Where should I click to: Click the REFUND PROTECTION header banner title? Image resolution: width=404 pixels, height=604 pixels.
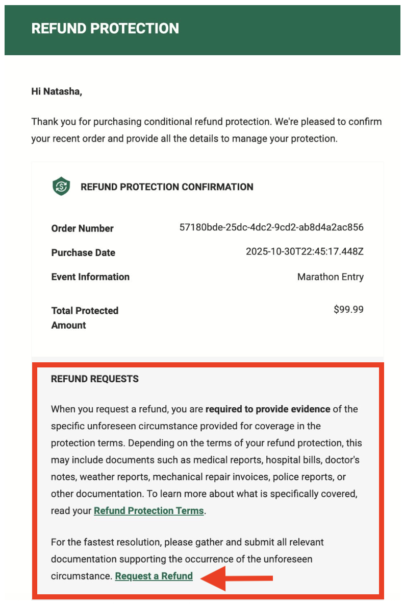105,29
